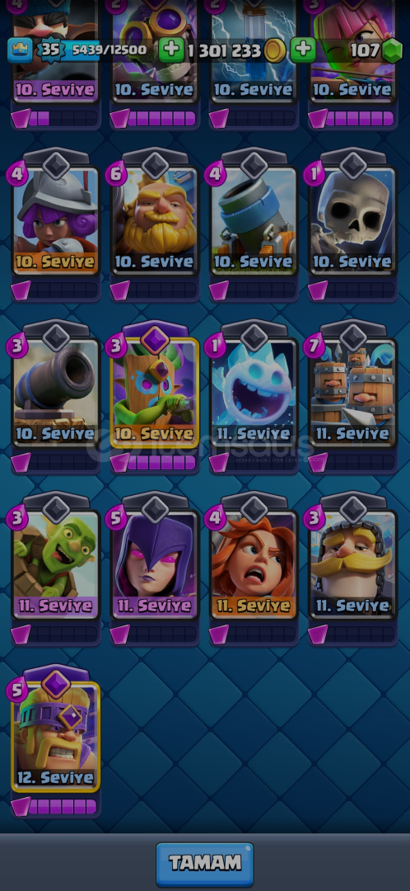The image size is (410, 891).
Task: Tap the gold coin icon
Action: [x=275, y=51]
